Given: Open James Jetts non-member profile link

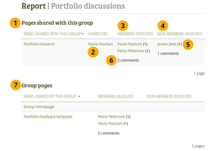Looking at the screenshot, I should 167,44.
